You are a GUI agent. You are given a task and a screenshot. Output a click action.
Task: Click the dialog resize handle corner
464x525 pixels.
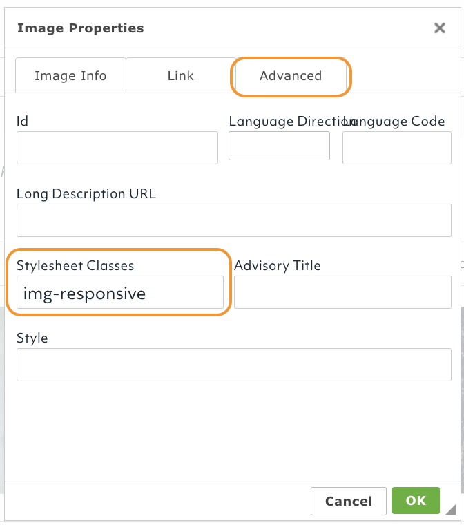click(451, 510)
